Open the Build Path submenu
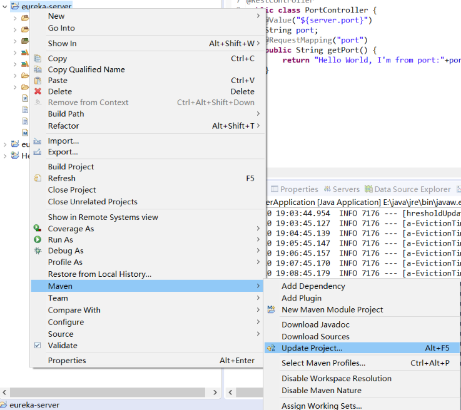The height and width of the screenshot is (410, 461). (147, 114)
